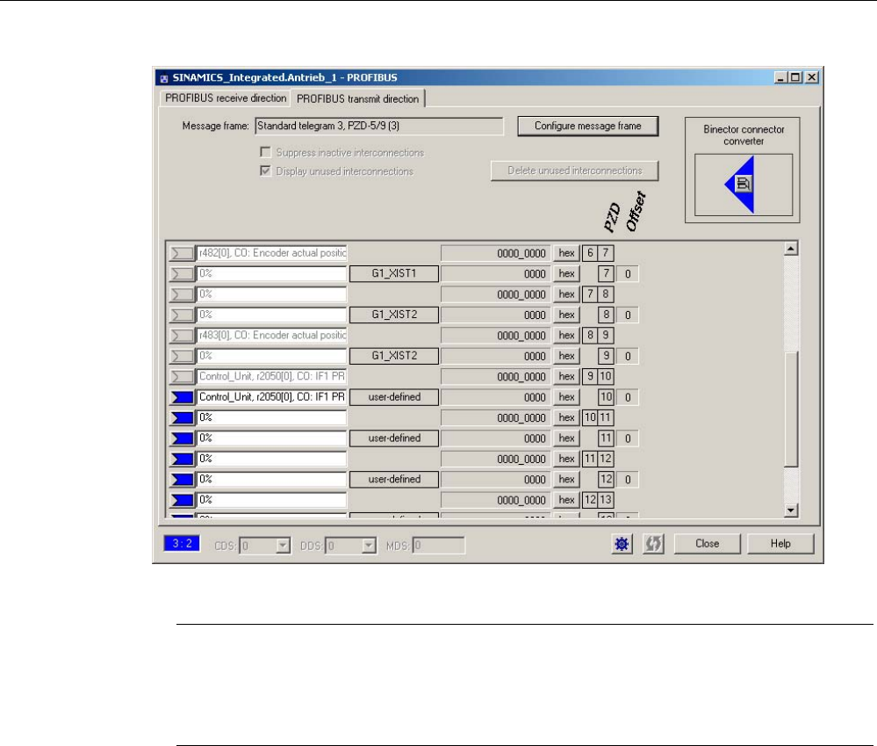Click the grey arrow beside r483[0] row
877x746 pixels.
point(182,336)
